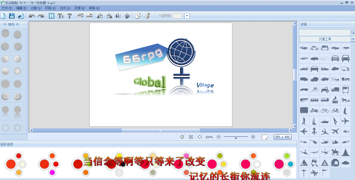The height and width of the screenshot is (180, 355).
Task: Undo the last action
Action: (32, 16)
